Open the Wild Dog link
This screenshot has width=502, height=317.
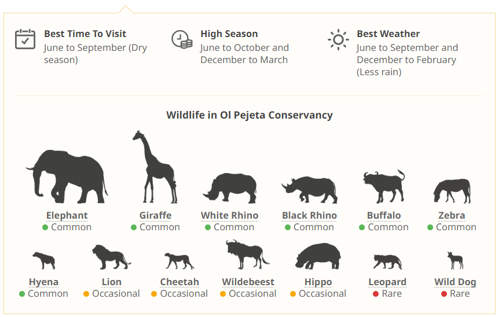(455, 282)
